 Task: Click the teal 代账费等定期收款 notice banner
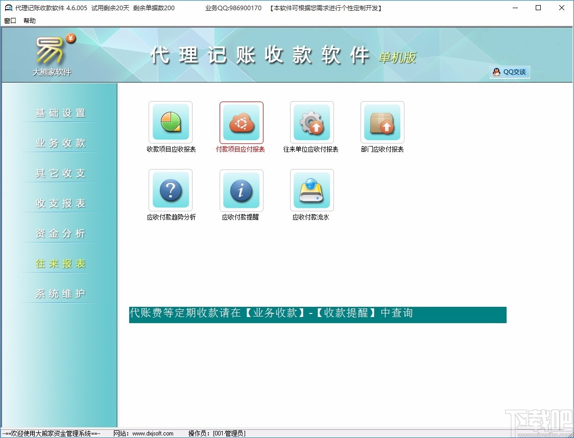318,314
